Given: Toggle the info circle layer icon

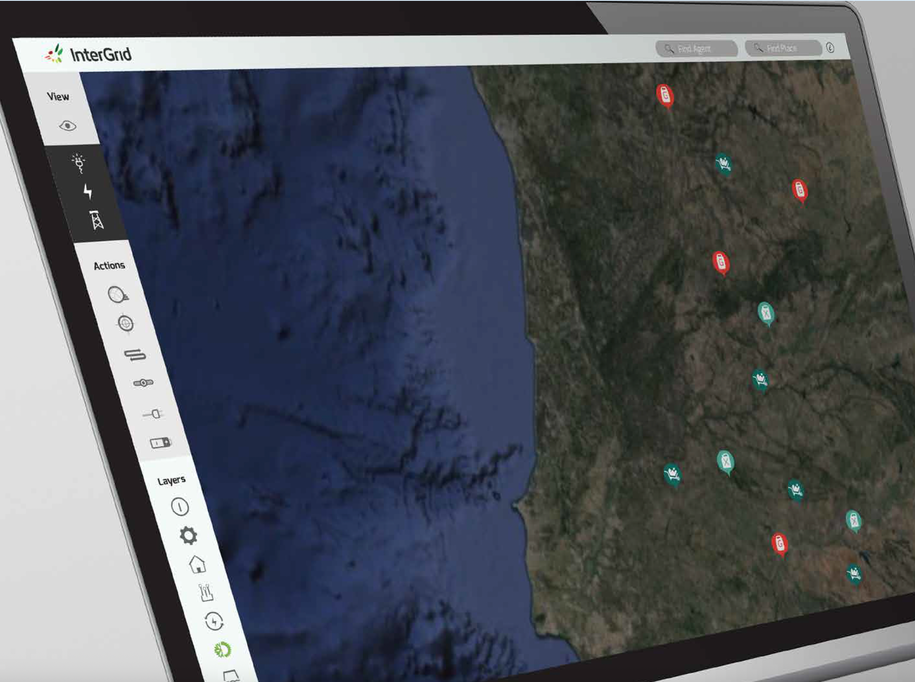Looking at the screenshot, I should coord(180,507).
